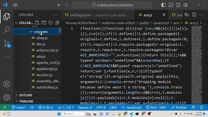
Task: Open notifications bell in status bar
Action: [x=201, y=108]
